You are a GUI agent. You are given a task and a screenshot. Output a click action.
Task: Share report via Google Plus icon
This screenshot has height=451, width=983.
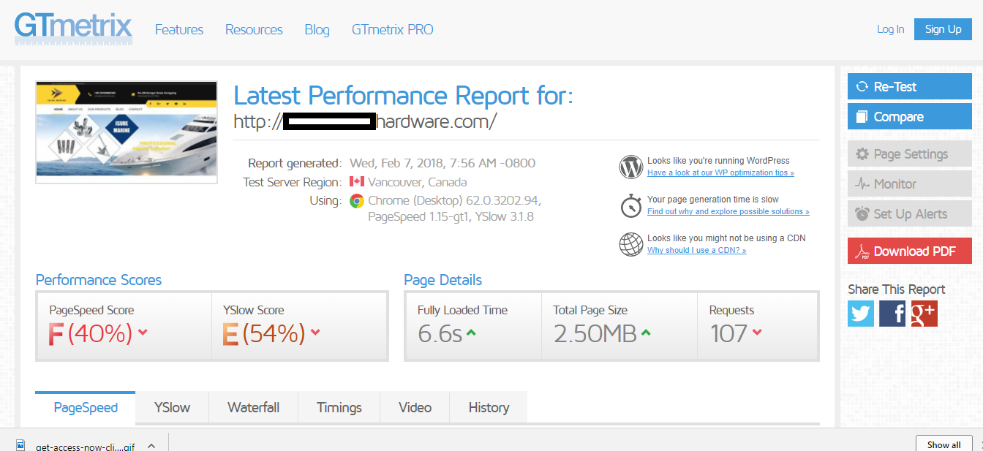(924, 314)
